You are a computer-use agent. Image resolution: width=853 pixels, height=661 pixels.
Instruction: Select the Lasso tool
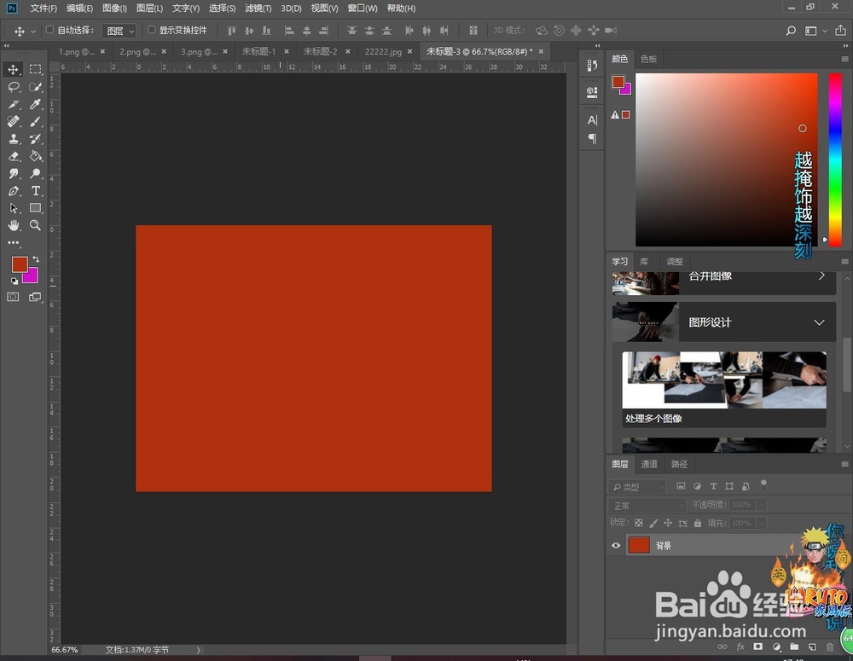[x=14, y=87]
